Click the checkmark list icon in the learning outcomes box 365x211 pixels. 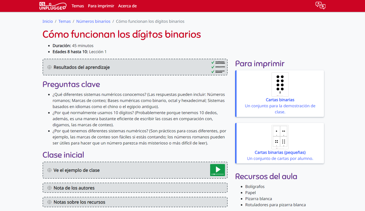[x=218, y=67]
